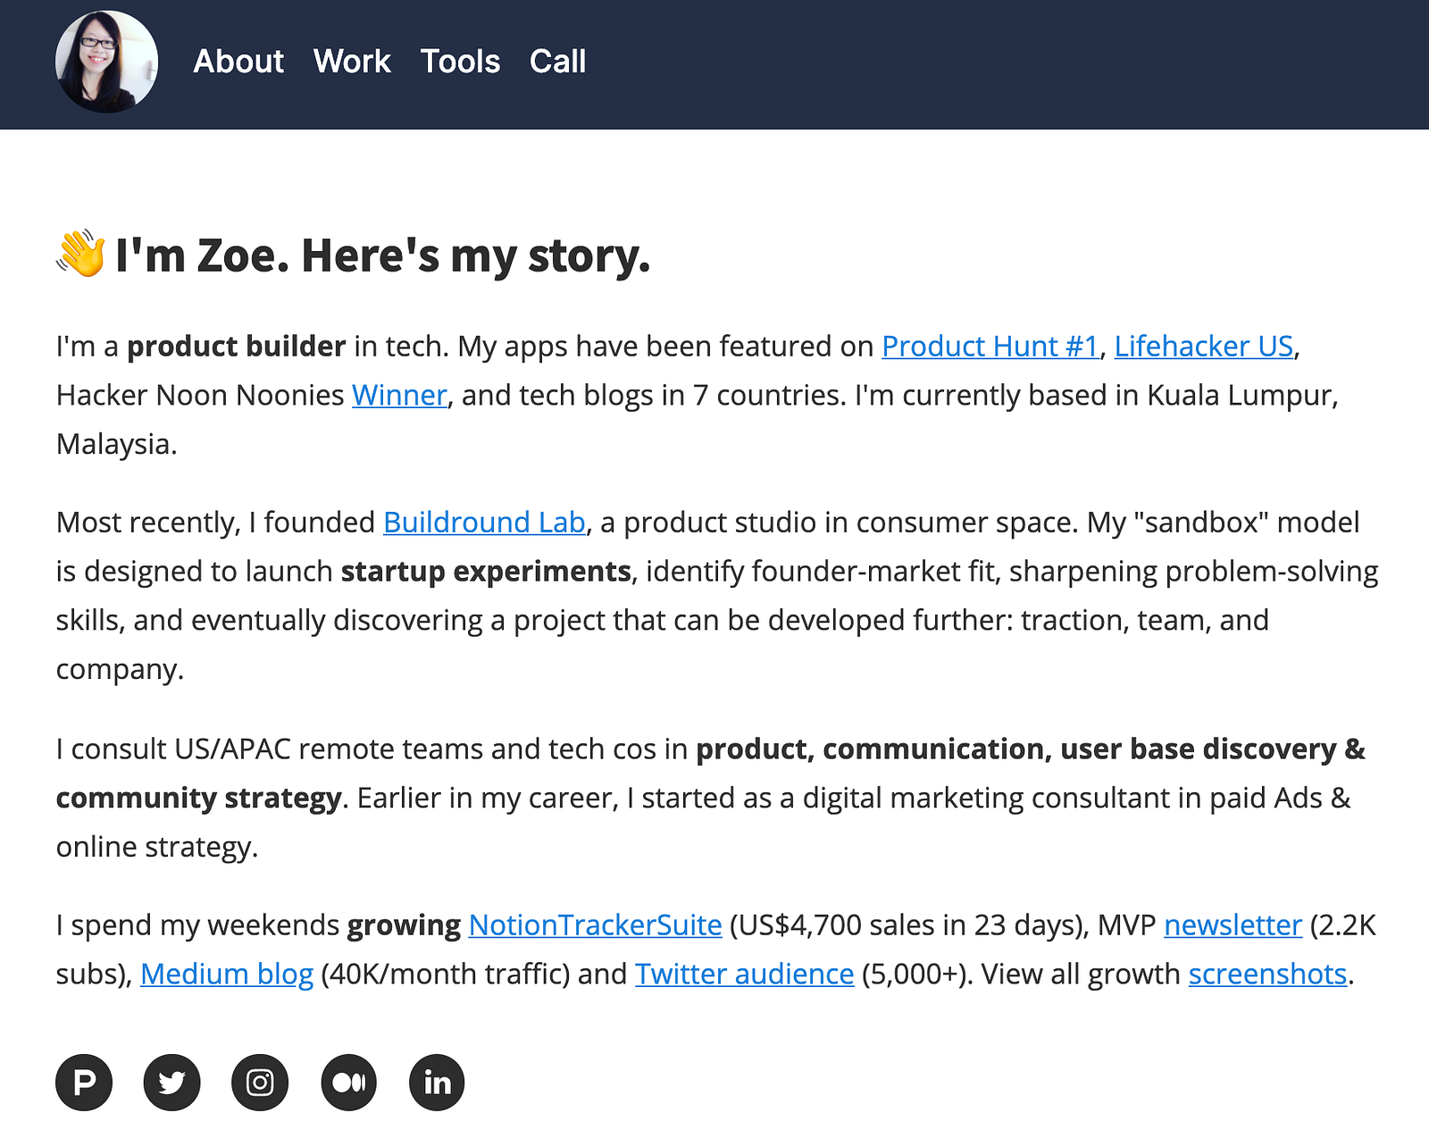The width and height of the screenshot is (1429, 1146).
Task: View the growth screenshots link
Action: click(x=1267, y=975)
